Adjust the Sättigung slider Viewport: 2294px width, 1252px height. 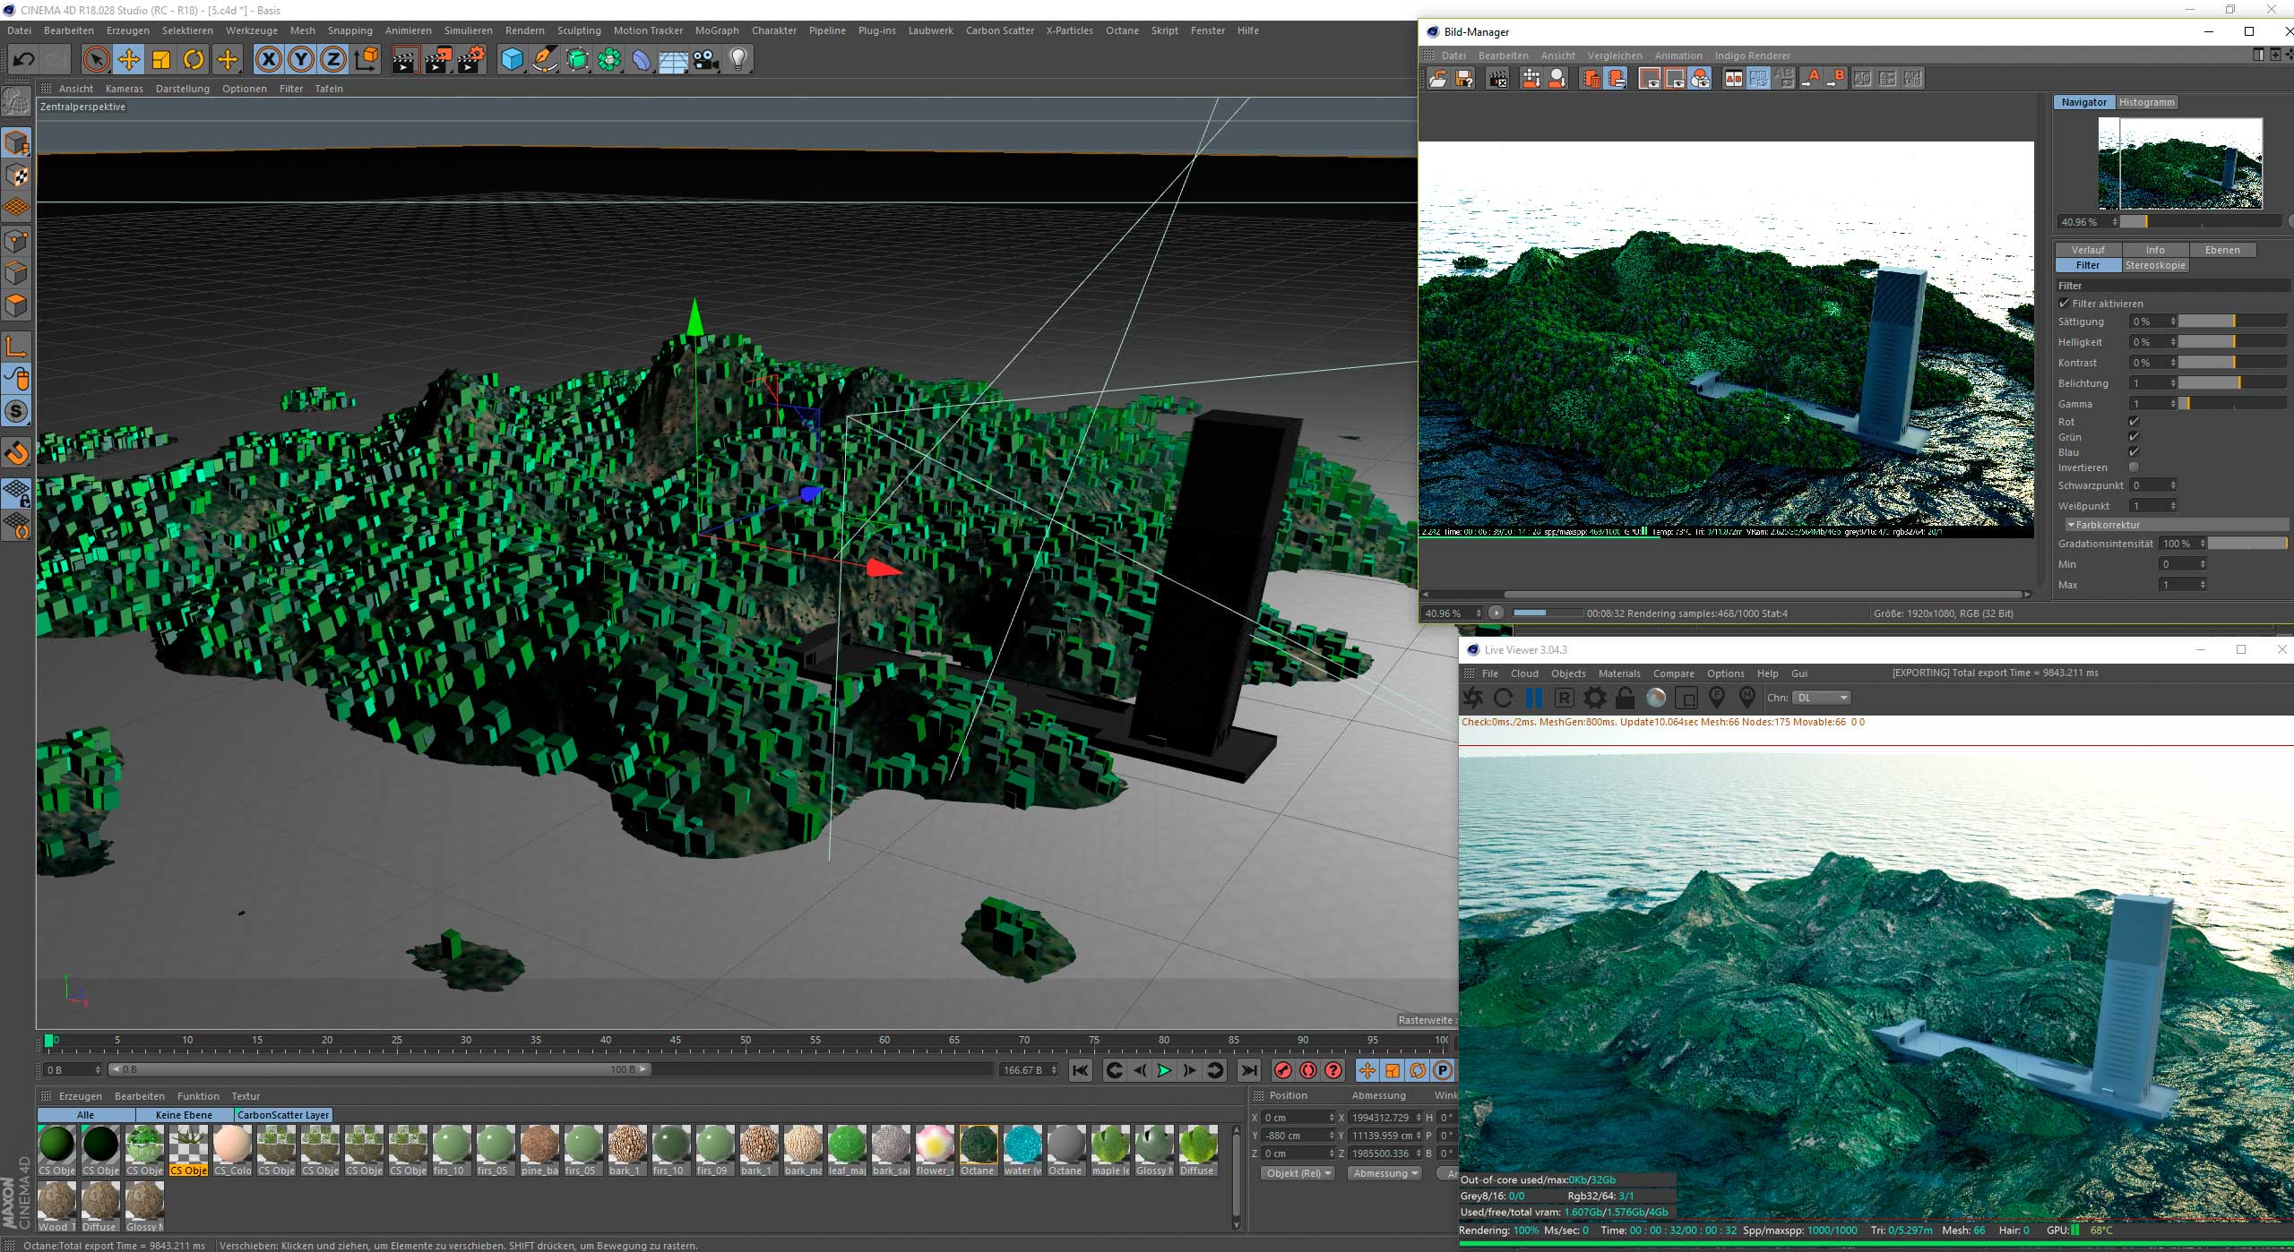pyautogui.click(x=2232, y=322)
